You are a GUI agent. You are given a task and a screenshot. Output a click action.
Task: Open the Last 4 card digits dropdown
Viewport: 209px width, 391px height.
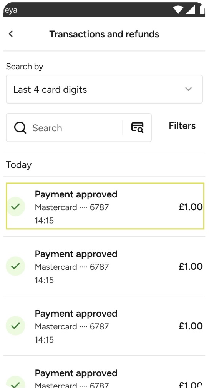coord(104,89)
